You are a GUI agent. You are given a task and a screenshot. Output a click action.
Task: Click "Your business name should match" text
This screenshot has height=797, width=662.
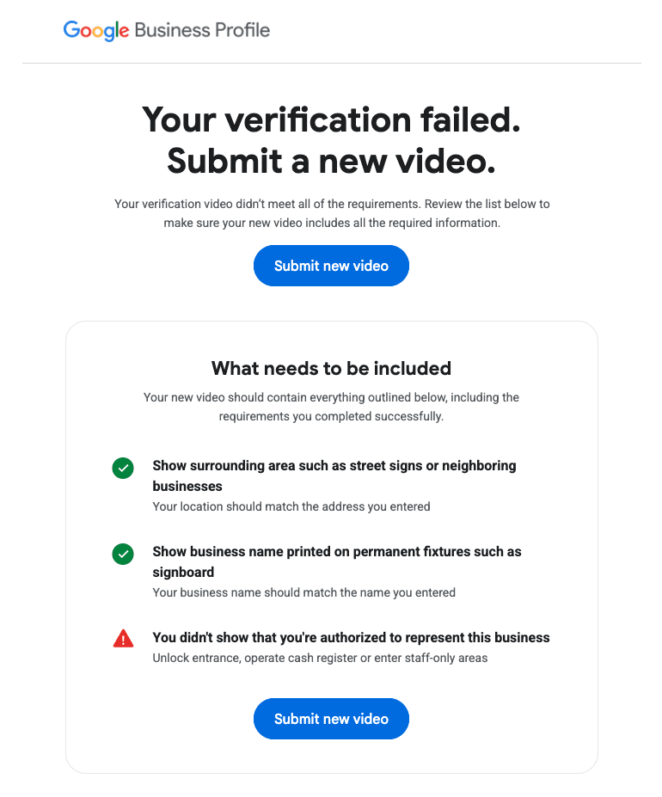point(303,592)
